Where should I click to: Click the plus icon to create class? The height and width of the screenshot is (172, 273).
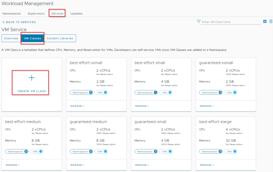click(x=31, y=78)
